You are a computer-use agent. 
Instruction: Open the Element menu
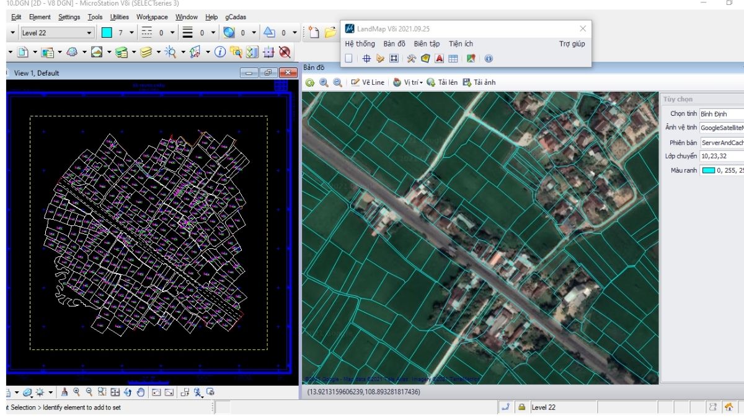click(40, 17)
